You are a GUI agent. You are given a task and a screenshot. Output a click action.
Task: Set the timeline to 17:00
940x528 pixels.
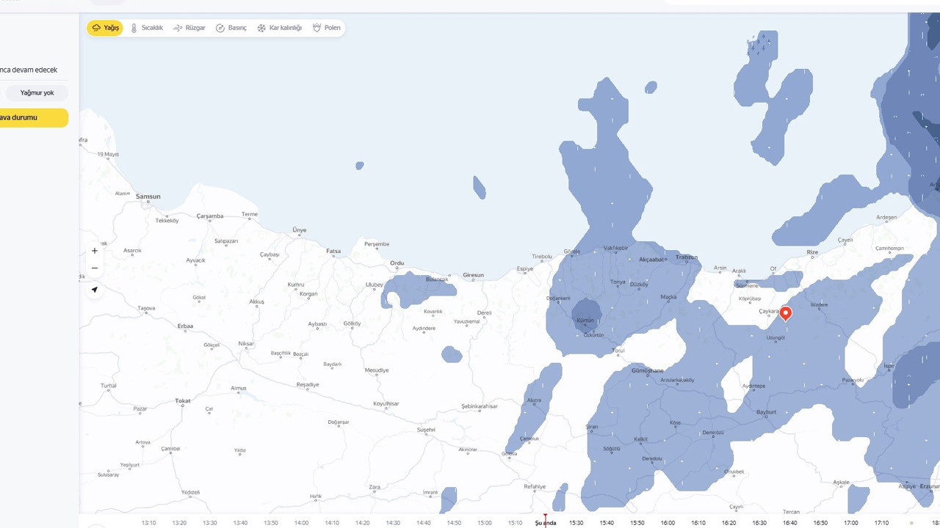coord(850,523)
